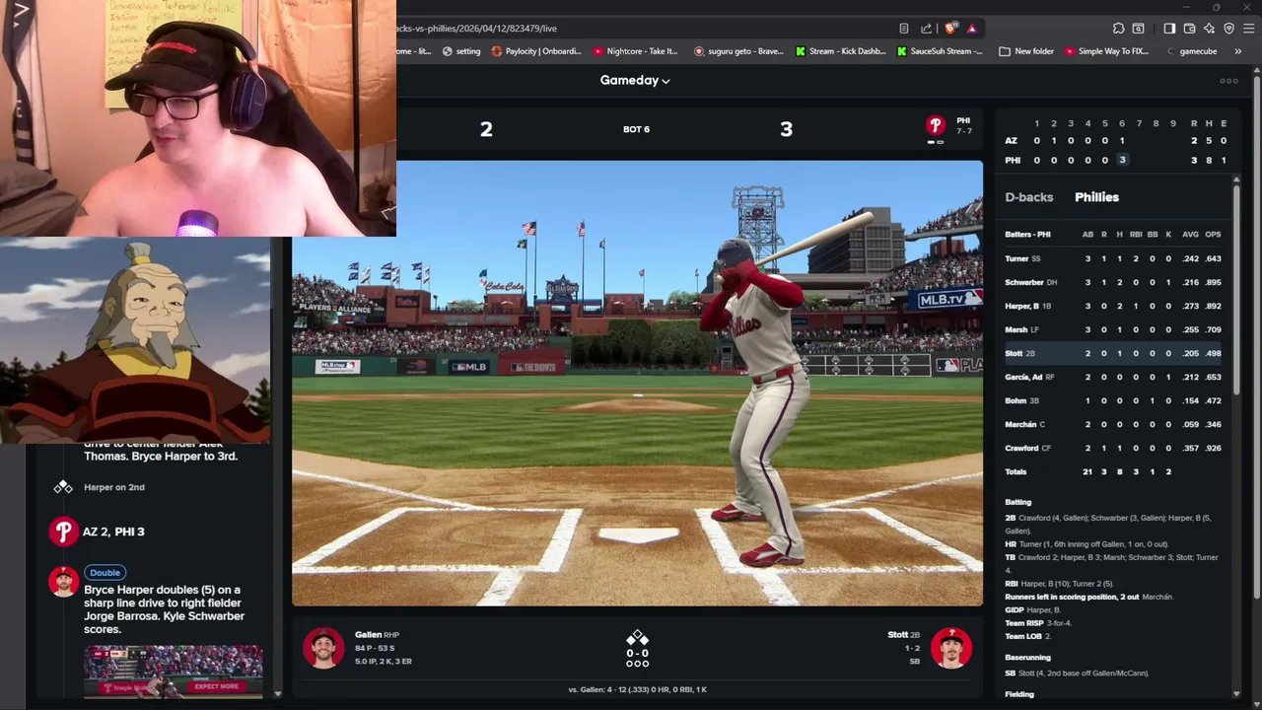Click the AZ row in linescore
The image size is (1262, 710).
pos(1116,141)
